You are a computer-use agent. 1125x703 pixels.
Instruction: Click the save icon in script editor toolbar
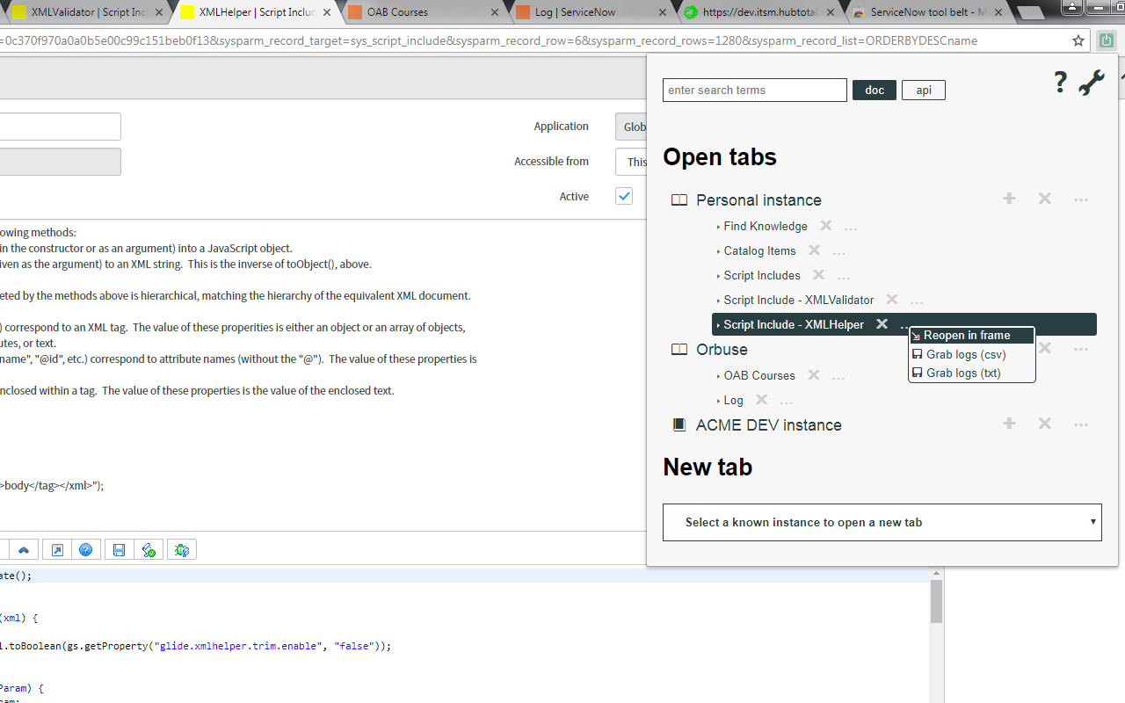(119, 550)
